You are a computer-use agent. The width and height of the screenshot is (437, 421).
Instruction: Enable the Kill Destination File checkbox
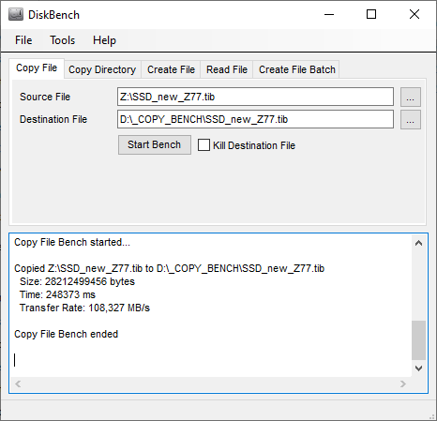pyautogui.click(x=203, y=145)
